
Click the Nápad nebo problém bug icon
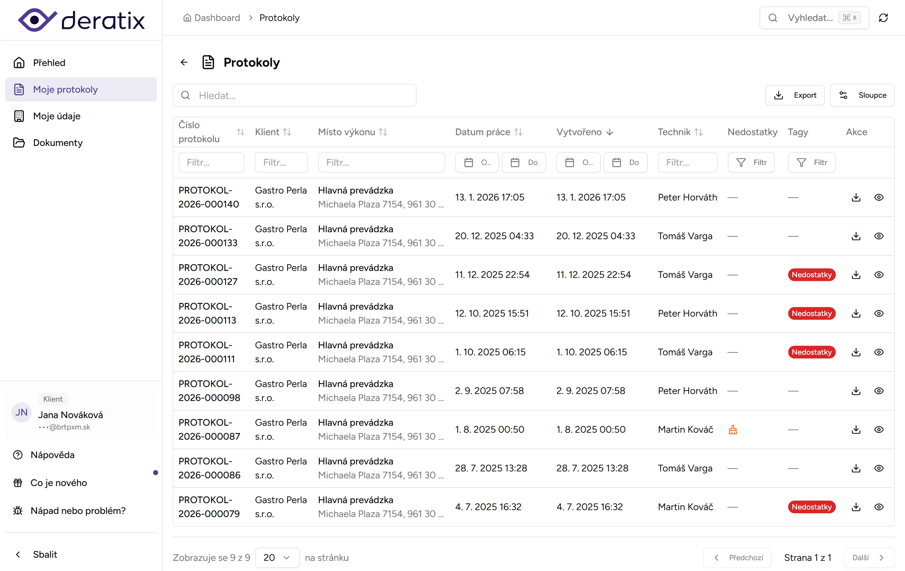click(18, 510)
